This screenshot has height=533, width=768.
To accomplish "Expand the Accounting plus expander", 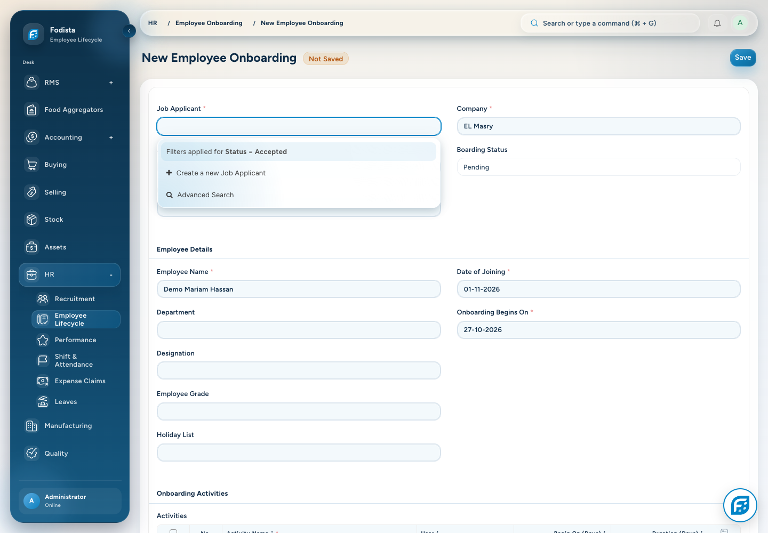I will (x=111, y=138).
